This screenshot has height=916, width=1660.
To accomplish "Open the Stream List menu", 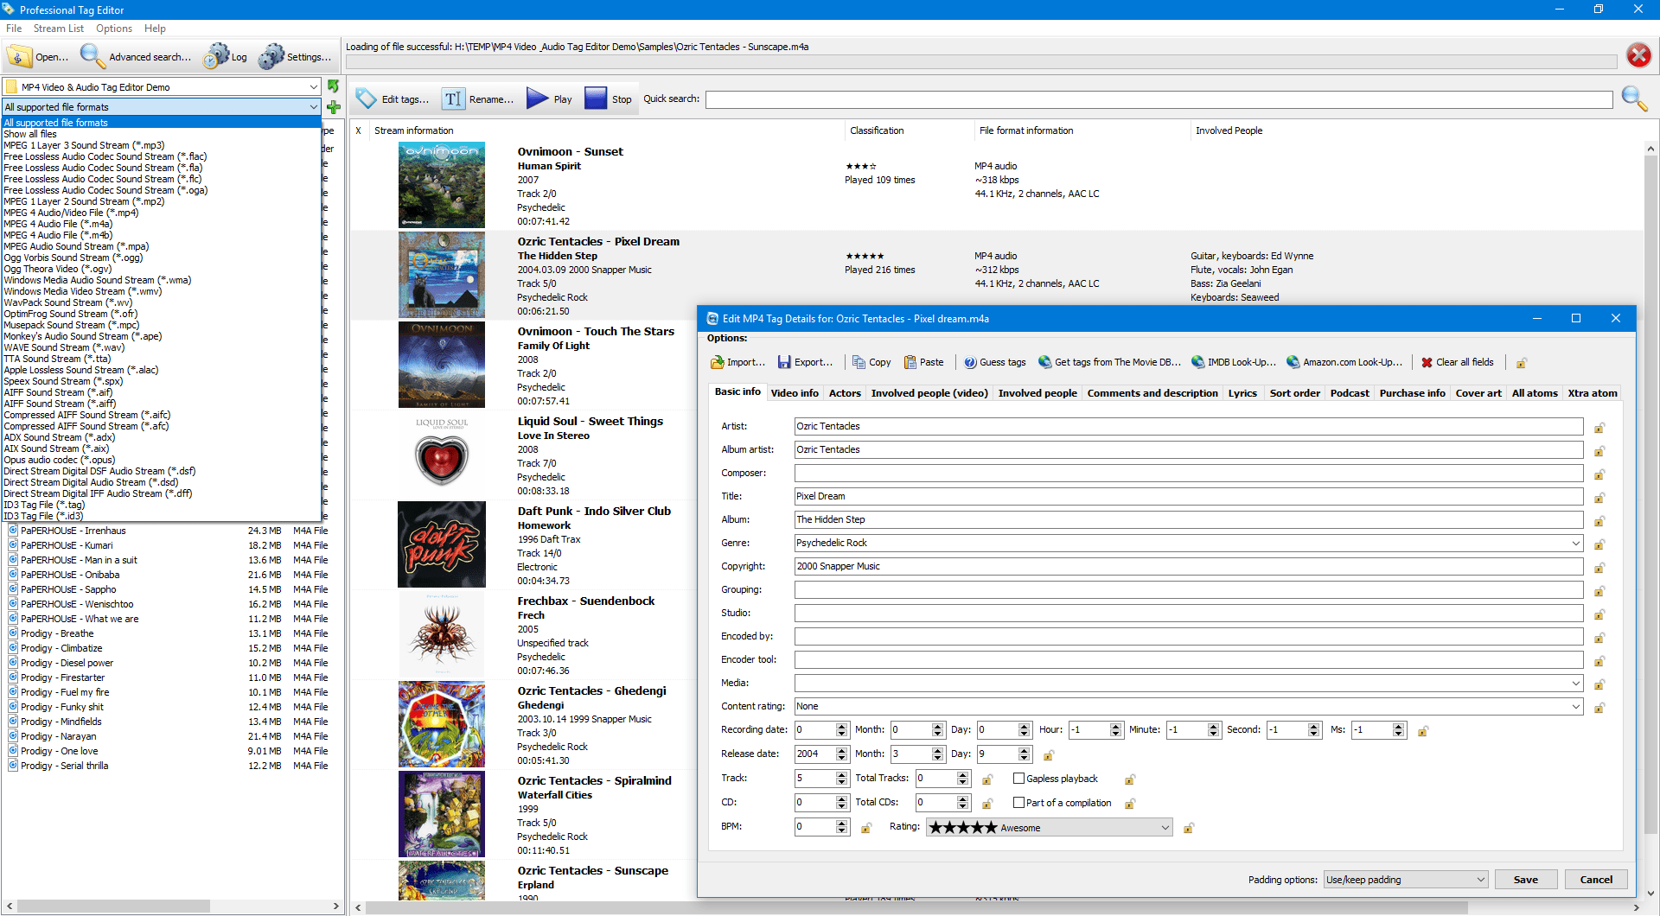I will (x=59, y=29).
